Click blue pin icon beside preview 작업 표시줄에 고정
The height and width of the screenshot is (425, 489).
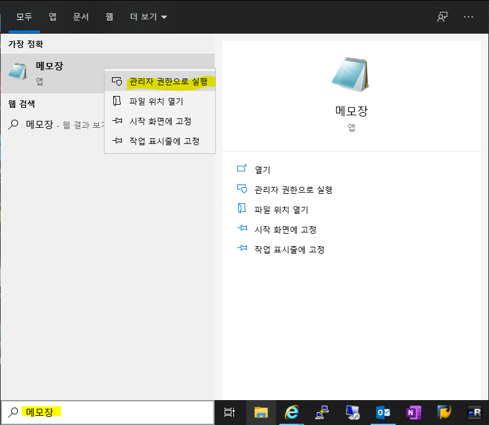click(242, 248)
